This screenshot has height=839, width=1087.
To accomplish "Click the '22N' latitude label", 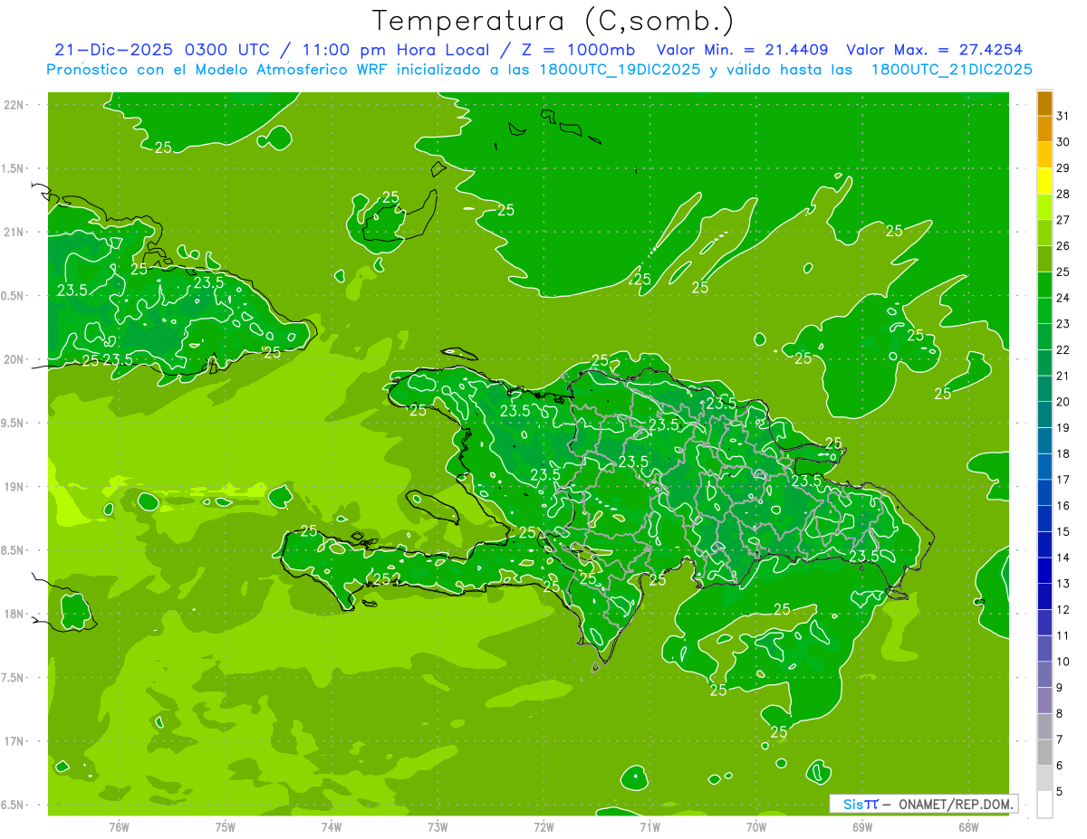I will coord(14,105).
